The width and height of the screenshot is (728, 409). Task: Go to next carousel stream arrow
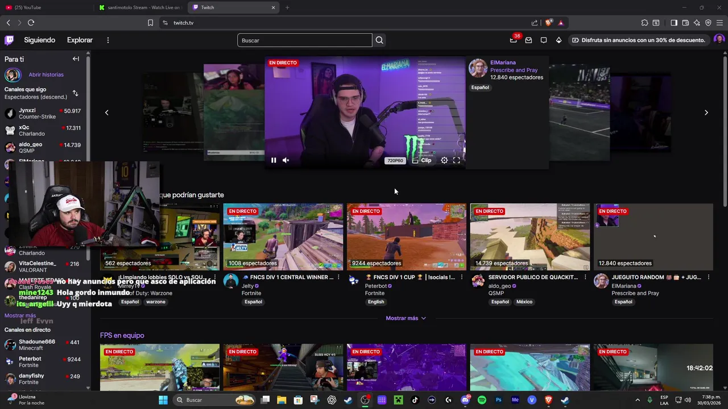coord(706,112)
